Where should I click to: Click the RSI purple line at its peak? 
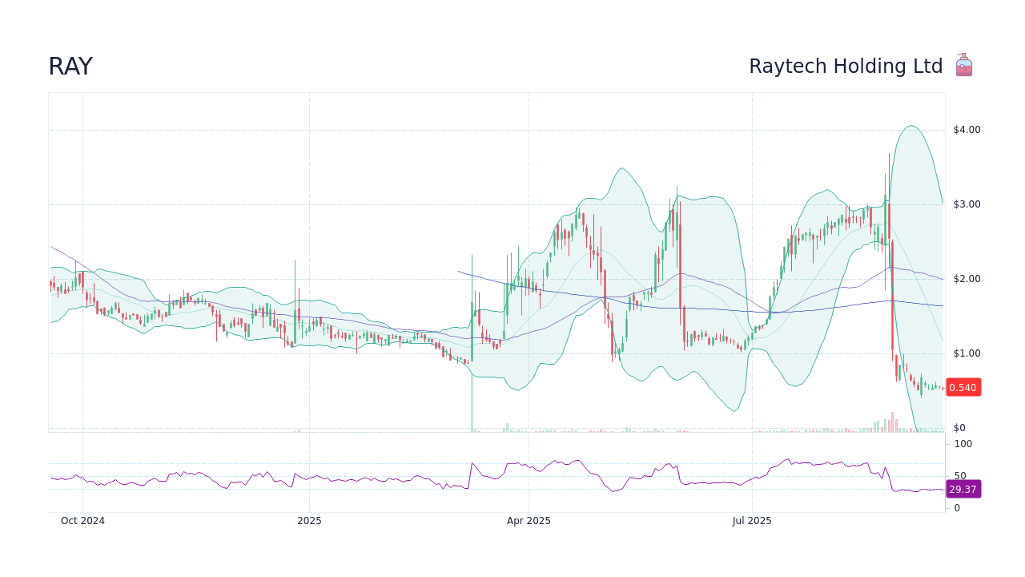[787, 459]
